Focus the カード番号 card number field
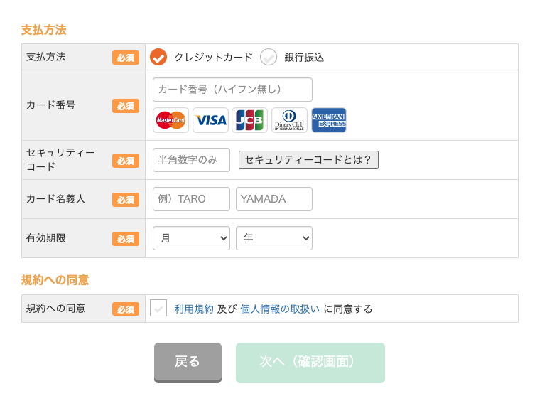Image resolution: width=542 pixels, height=396 pixels. [x=232, y=90]
